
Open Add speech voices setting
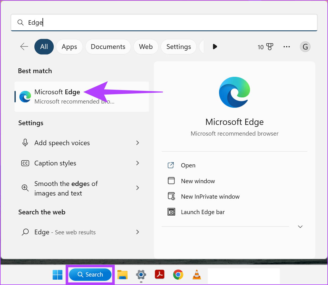[x=62, y=143]
